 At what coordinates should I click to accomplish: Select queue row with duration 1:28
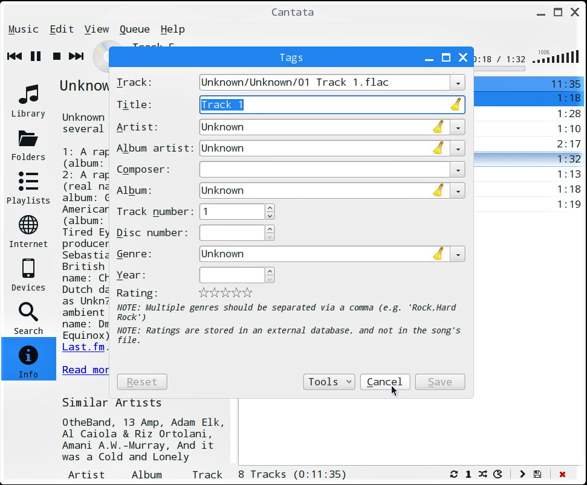(528, 114)
